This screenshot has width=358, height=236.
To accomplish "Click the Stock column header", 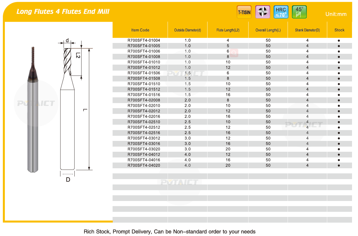I will [339, 30].
